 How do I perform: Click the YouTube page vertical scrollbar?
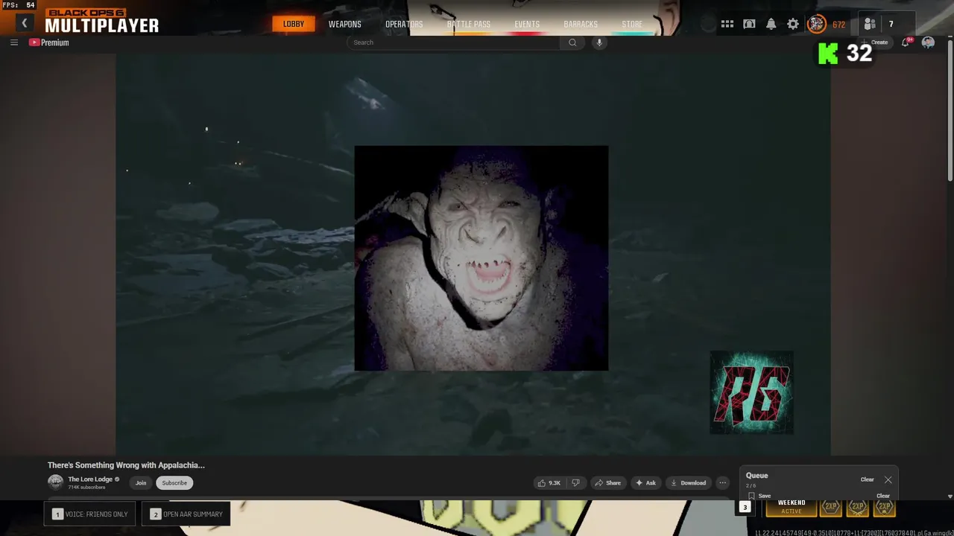click(950, 112)
